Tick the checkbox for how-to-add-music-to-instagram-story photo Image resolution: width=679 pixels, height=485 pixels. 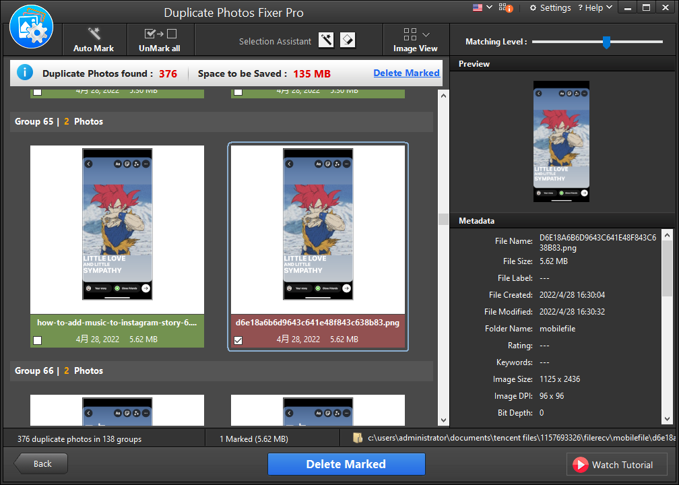pos(38,340)
